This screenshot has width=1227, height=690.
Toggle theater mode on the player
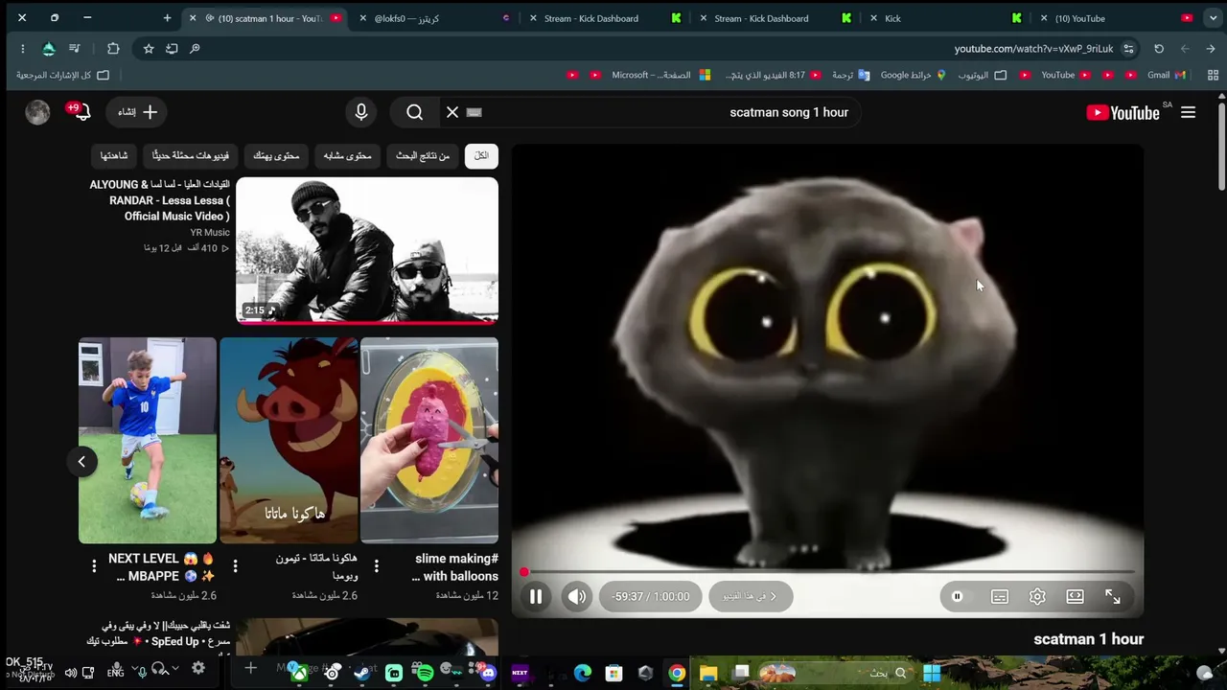1076,596
